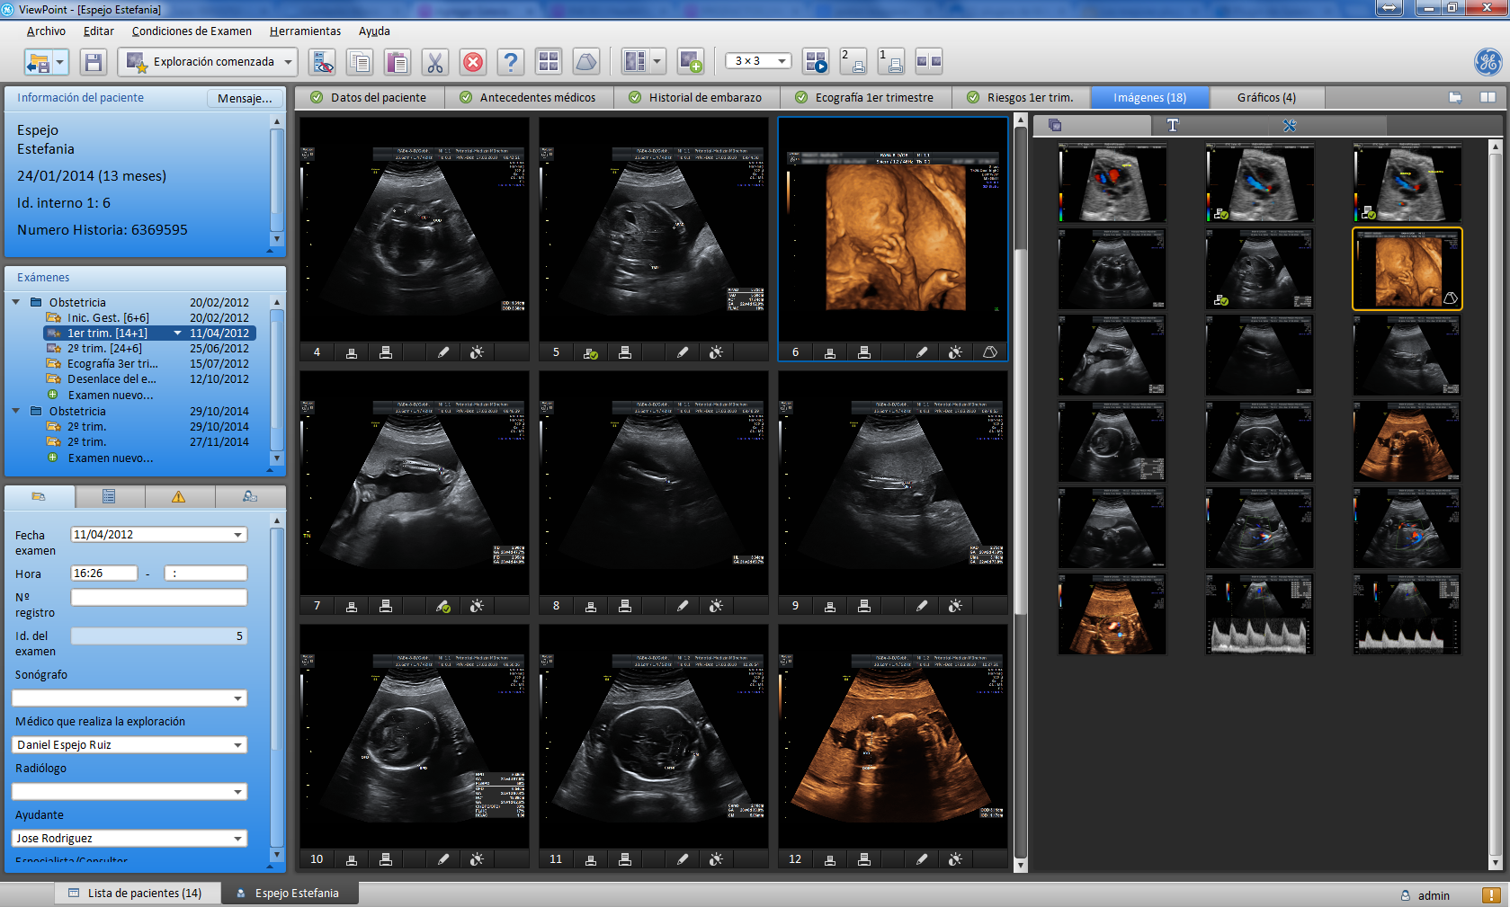Click the Mensaje... button
The width and height of the screenshot is (1510, 907).
tap(245, 98)
